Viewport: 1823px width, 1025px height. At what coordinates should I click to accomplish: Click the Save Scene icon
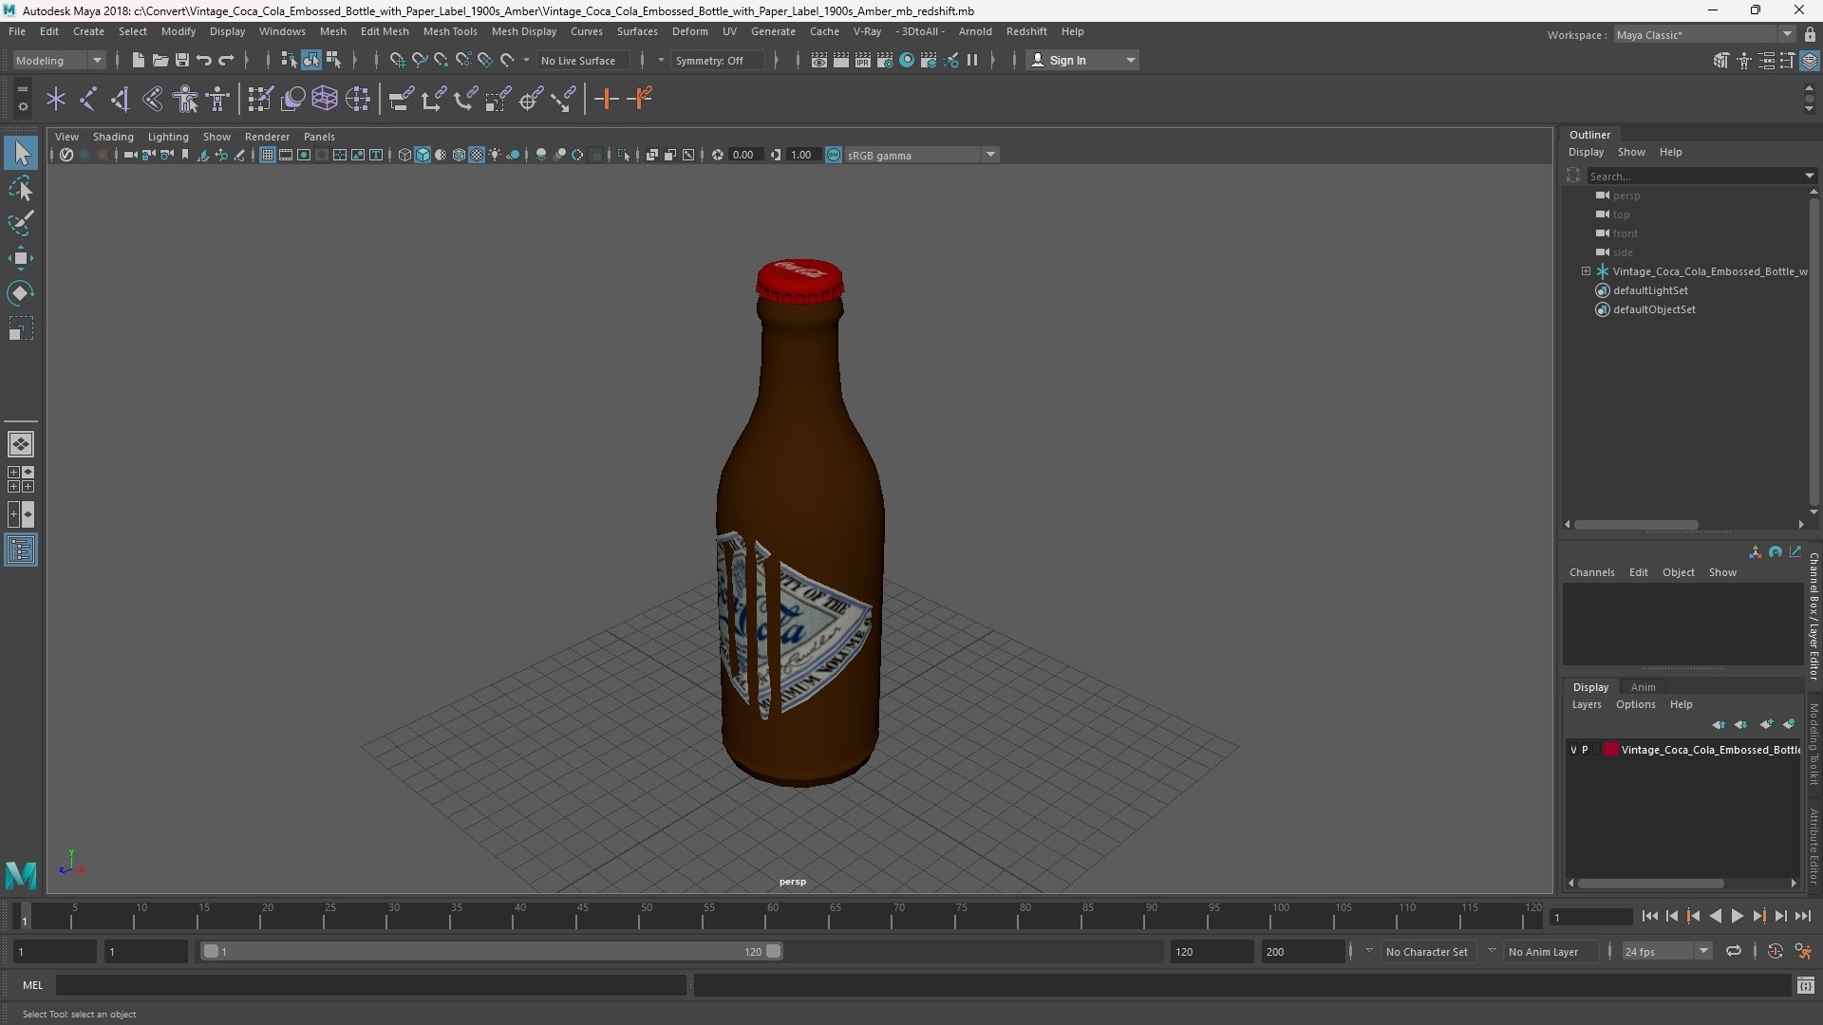182,60
